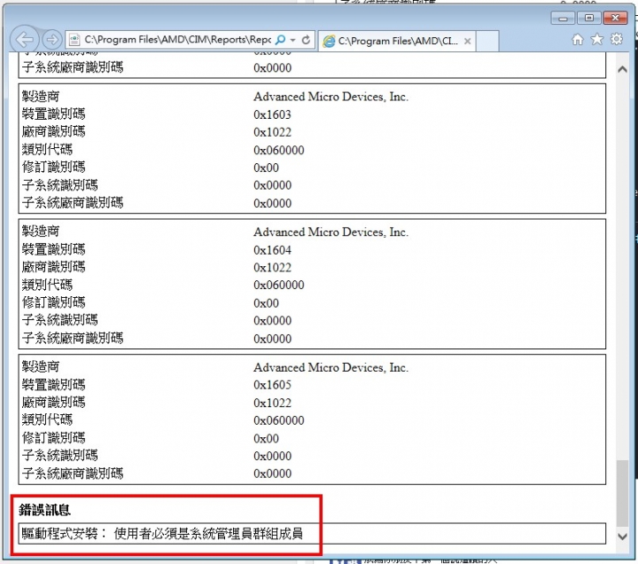Image resolution: width=638 pixels, height=564 pixels.
Task: Click Advanced Micro Devices text for 0x1603 device
Action: [331, 97]
